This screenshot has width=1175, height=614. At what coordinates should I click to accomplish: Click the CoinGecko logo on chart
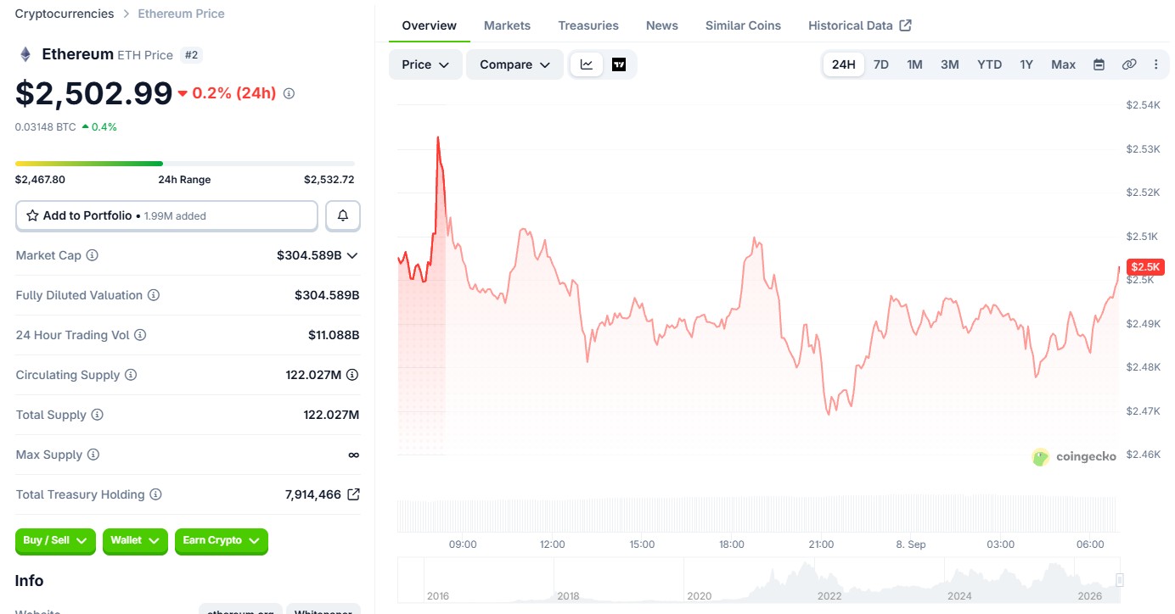(1074, 457)
